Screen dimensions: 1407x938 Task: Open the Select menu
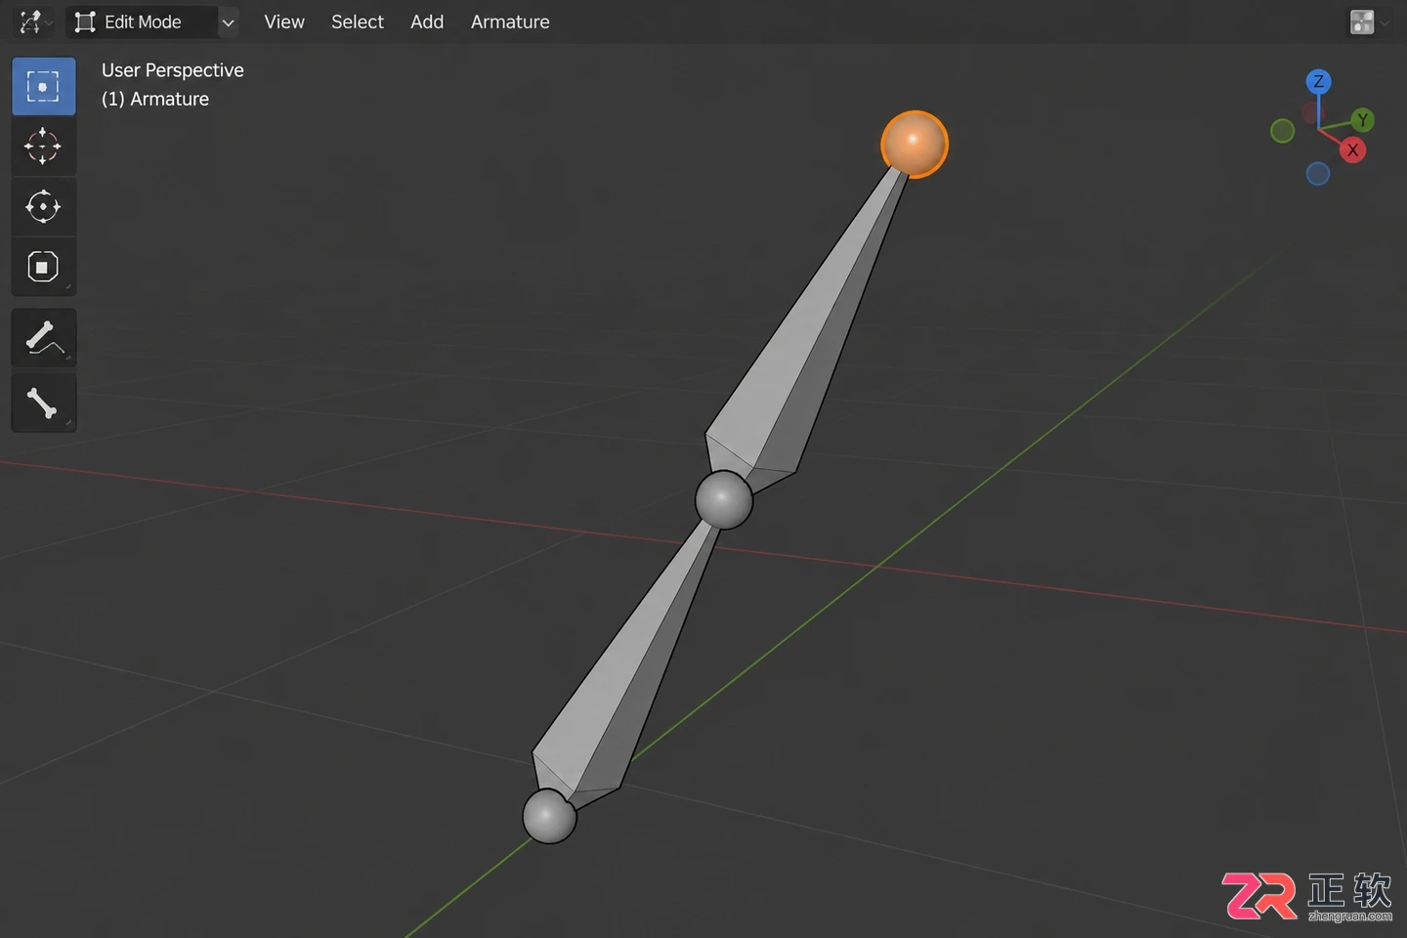coord(358,21)
